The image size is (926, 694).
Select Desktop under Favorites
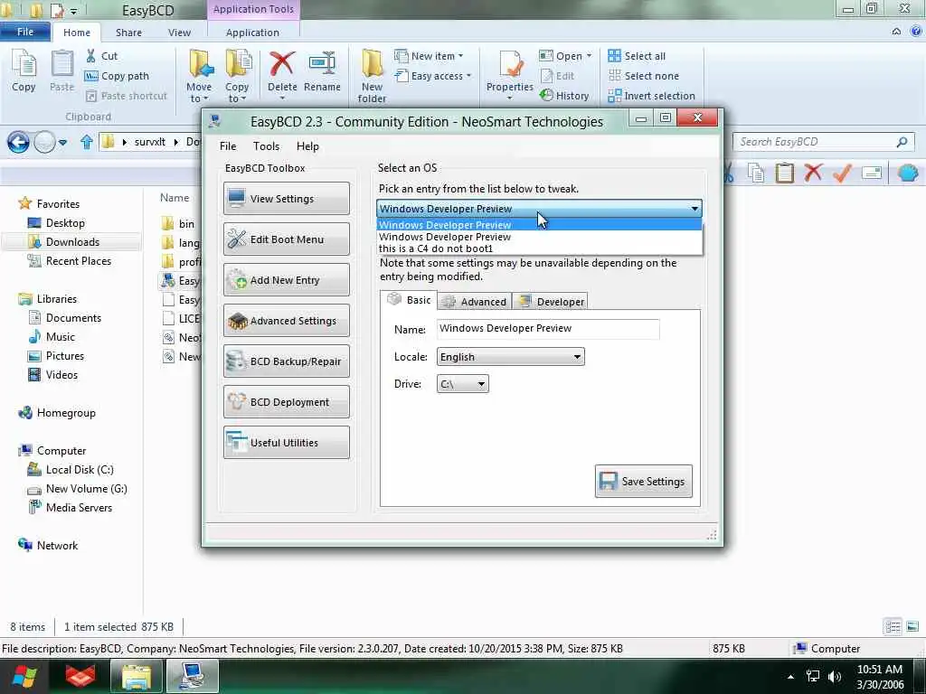point(57,223)
